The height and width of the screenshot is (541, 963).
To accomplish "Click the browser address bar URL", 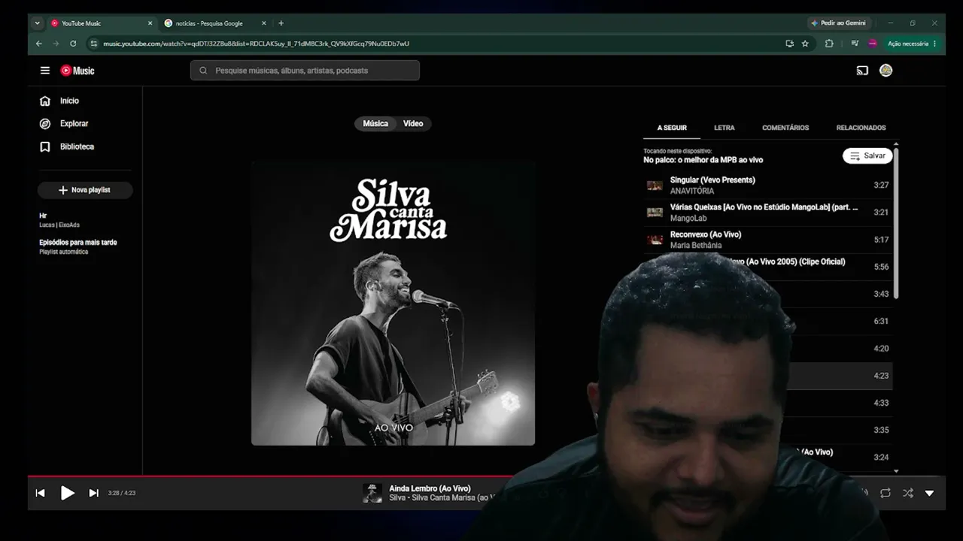I will (x=256, y=44).
